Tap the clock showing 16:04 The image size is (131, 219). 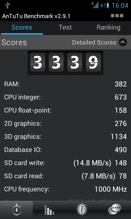coord(120,5)
